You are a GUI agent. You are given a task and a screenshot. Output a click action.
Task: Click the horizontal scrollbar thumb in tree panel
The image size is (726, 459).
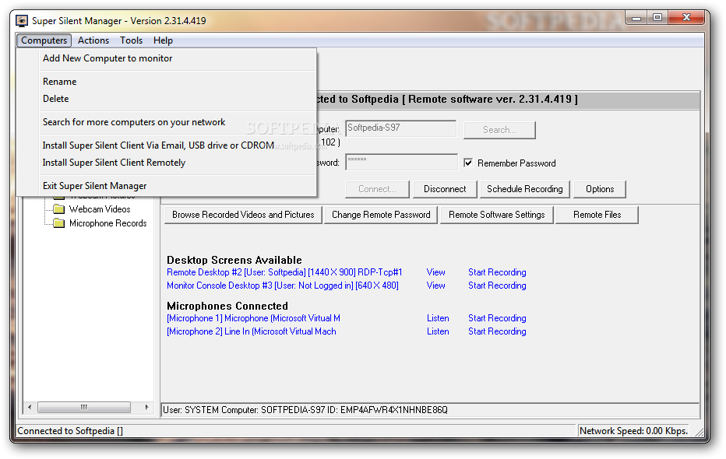coord(84,407)
